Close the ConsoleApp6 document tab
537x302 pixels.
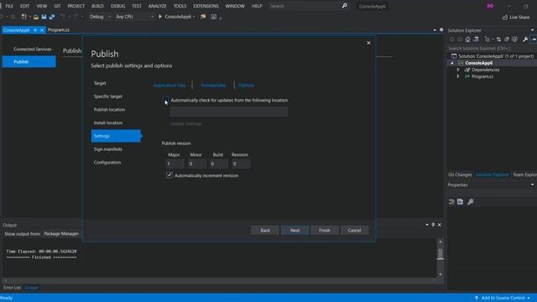pyautogui.click(x=42, y=30)
